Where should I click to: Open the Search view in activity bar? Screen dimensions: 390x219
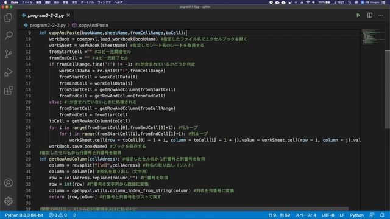(8, 35)
